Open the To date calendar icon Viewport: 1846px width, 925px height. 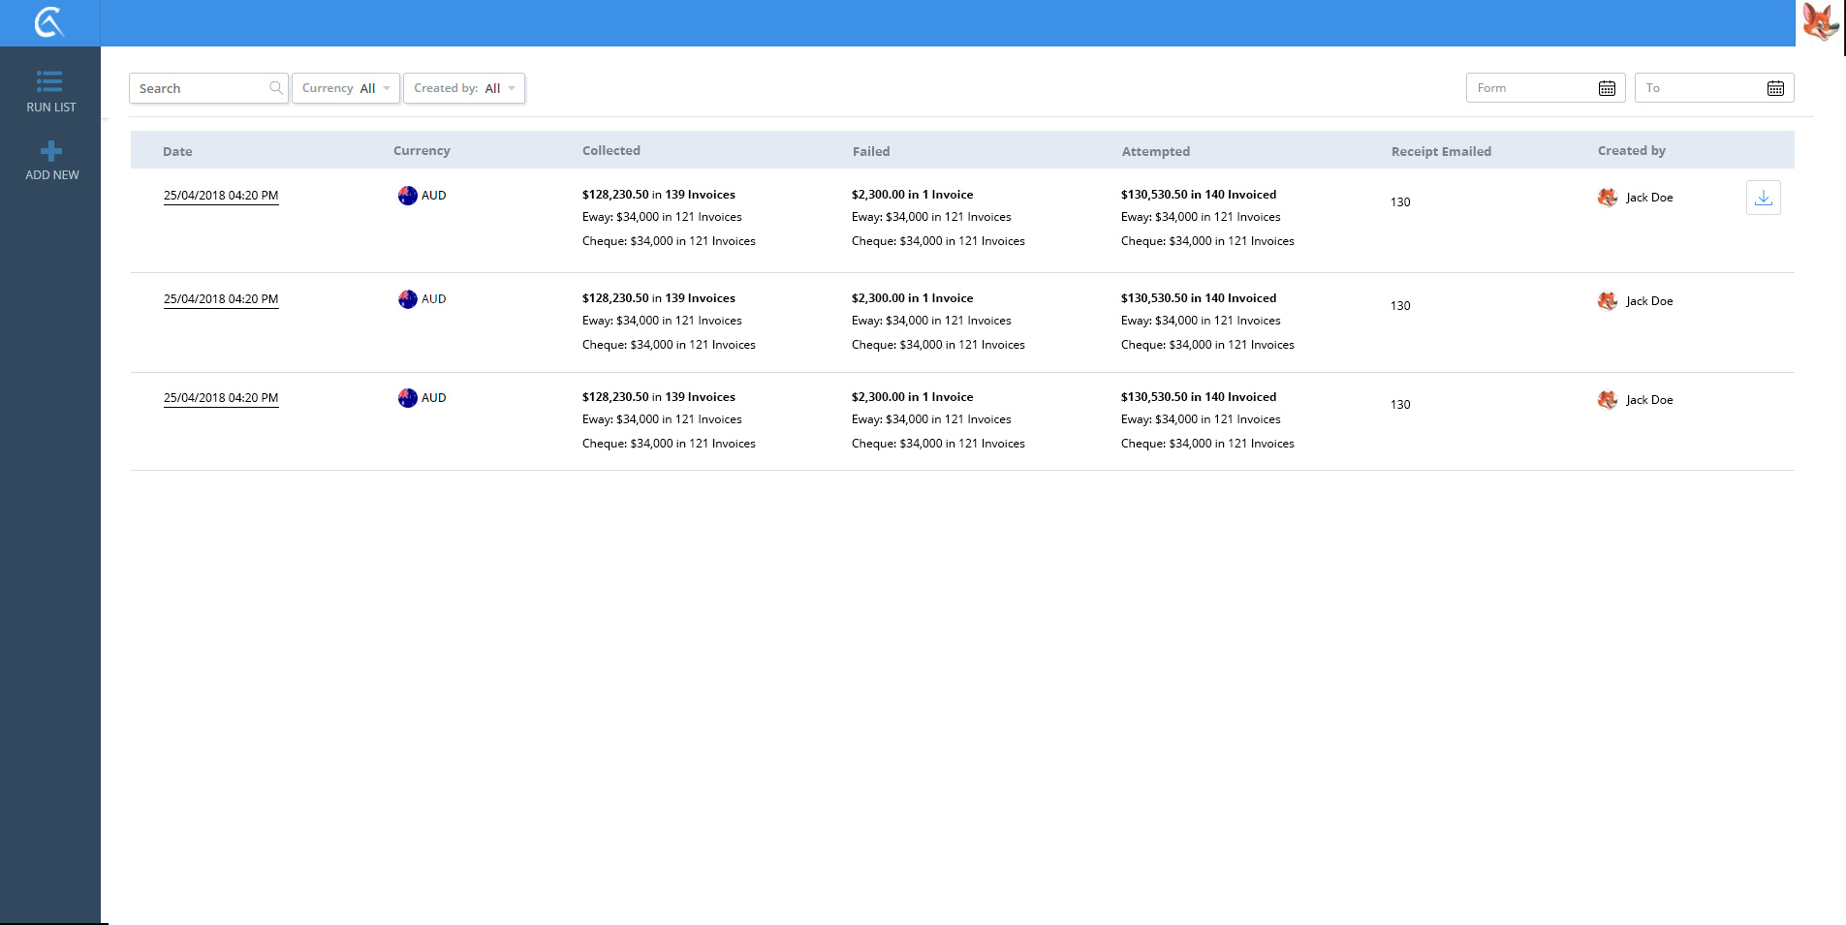click(x=1775, y=88)
